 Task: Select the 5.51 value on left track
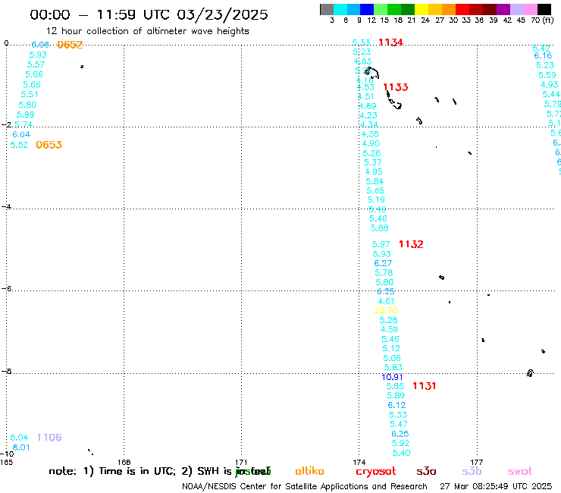30,94
